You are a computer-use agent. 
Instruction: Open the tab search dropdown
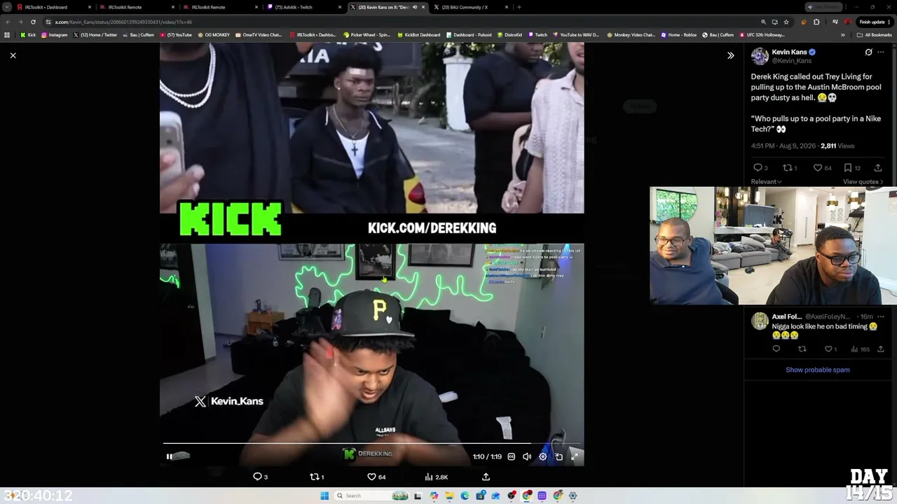click(x=6, y=7)
